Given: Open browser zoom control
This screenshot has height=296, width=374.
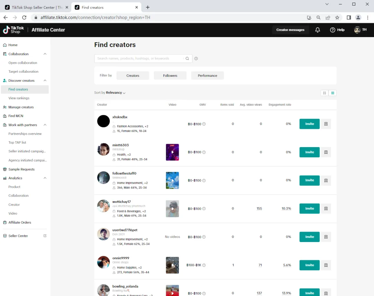Looking at the screenshot, I should pyautogui.click(x=319, y=17).
